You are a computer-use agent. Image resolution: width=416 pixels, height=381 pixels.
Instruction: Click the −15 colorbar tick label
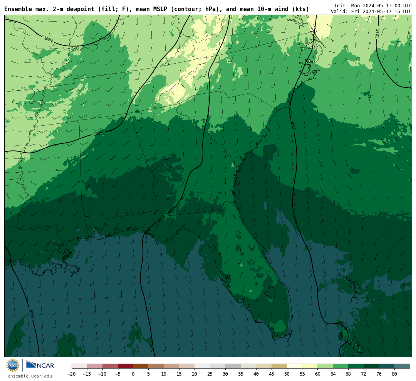point(87,374)
